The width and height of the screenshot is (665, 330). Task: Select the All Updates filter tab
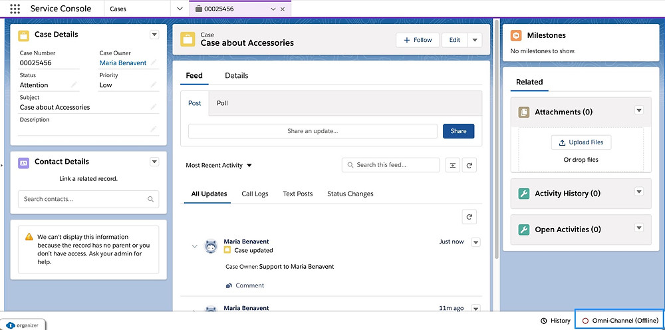209,194
